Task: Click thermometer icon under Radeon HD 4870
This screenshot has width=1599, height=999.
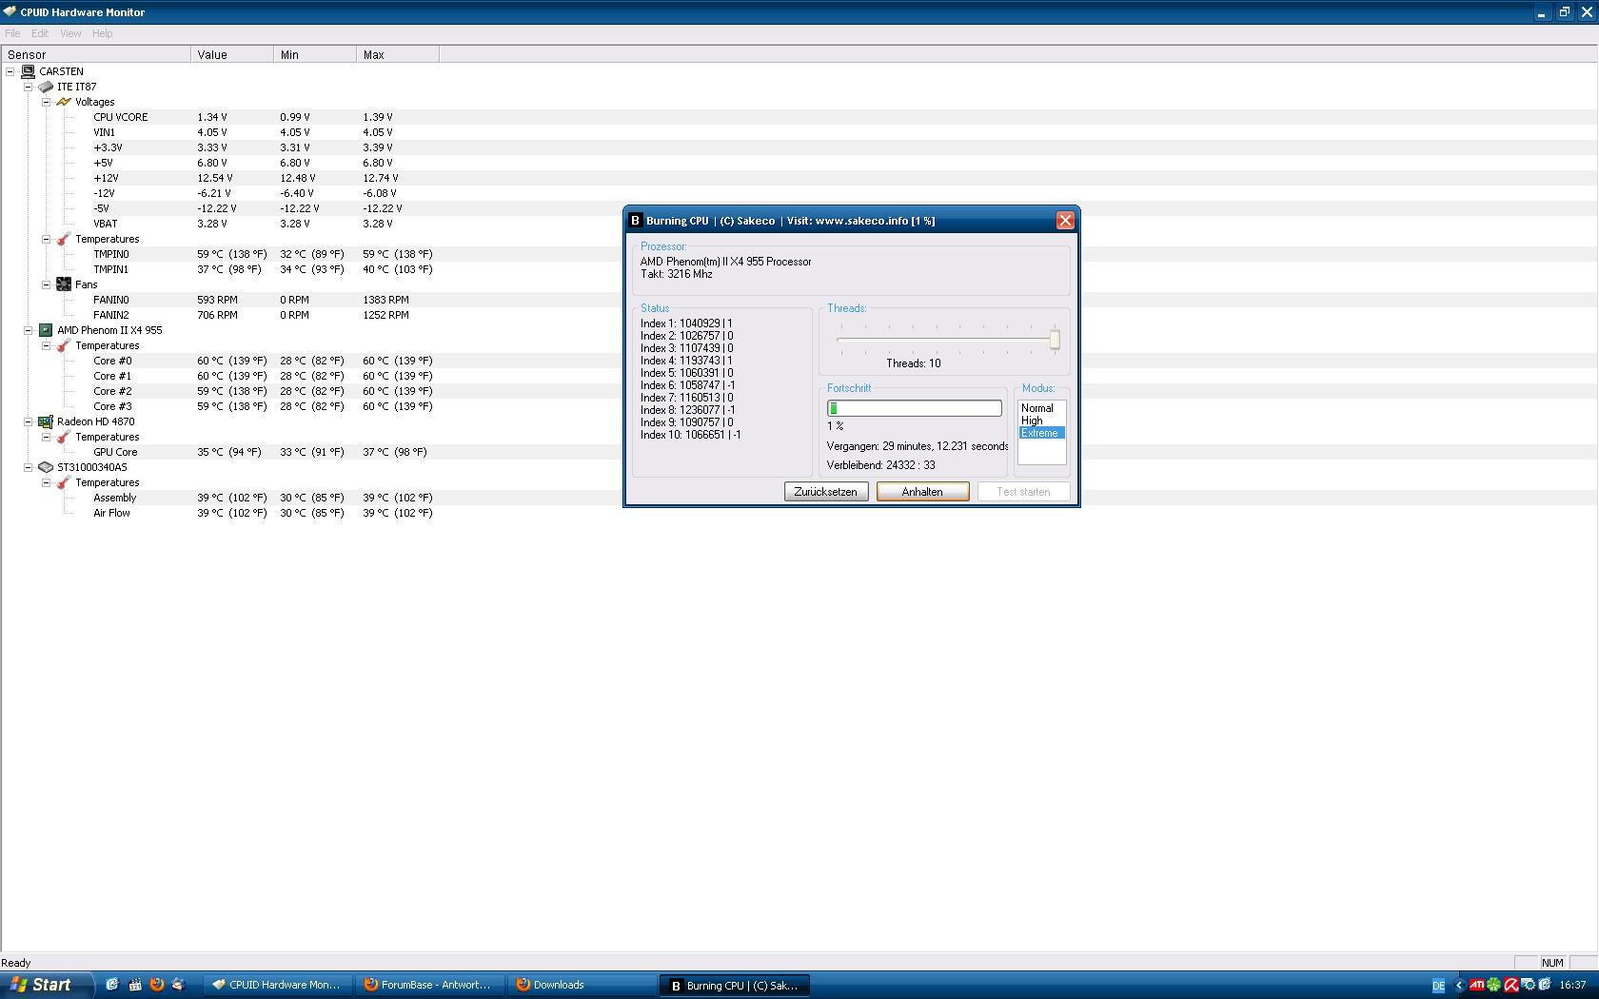Action: 64,437
